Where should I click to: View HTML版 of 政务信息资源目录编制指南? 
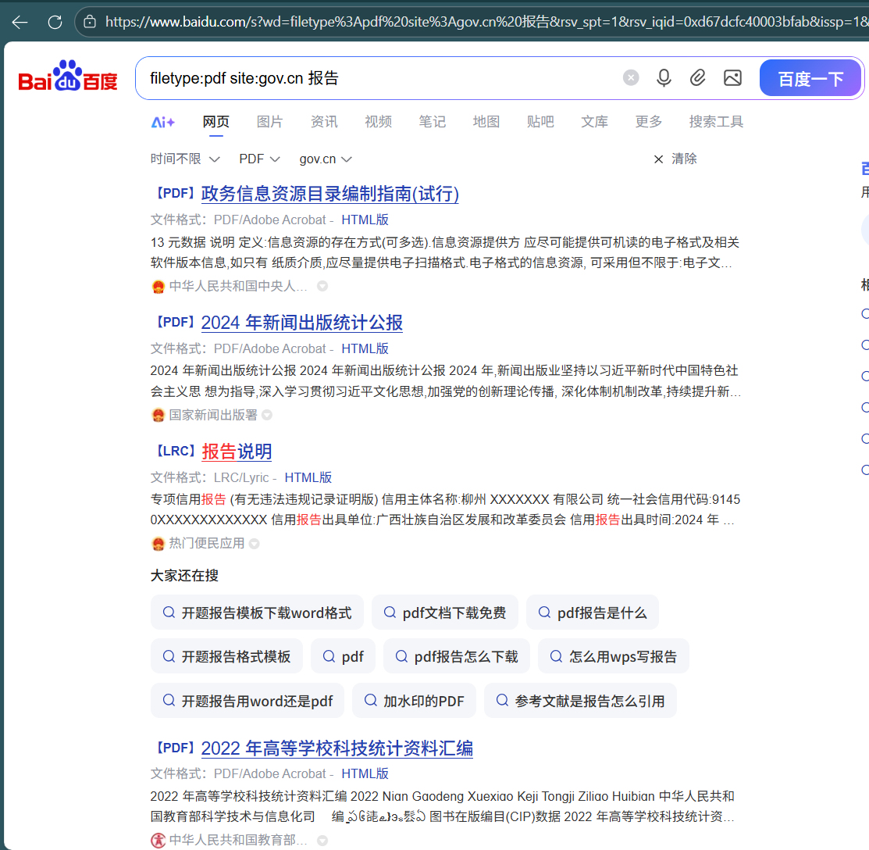point(365,220)
